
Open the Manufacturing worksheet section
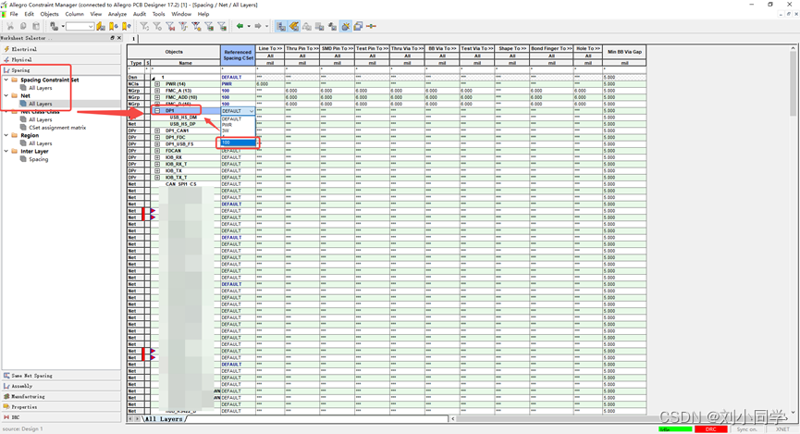(x=30, y=396)
